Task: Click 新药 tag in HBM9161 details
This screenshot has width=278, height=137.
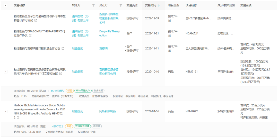Action: (x=70, y=91)
